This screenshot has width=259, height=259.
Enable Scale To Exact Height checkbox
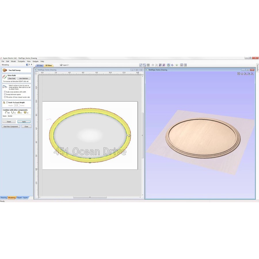[x=7, y=102]
